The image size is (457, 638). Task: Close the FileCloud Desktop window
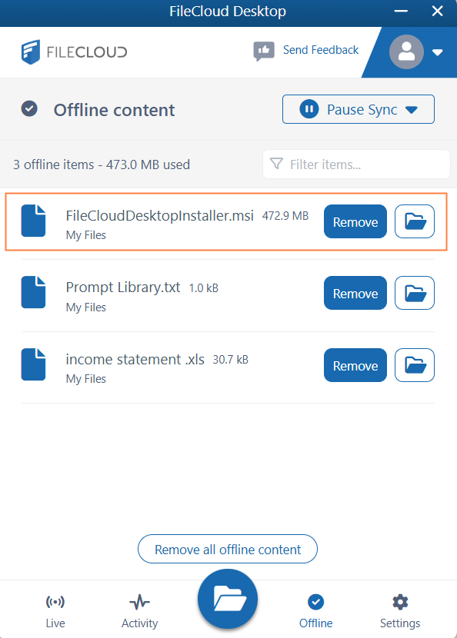point(438,11)
